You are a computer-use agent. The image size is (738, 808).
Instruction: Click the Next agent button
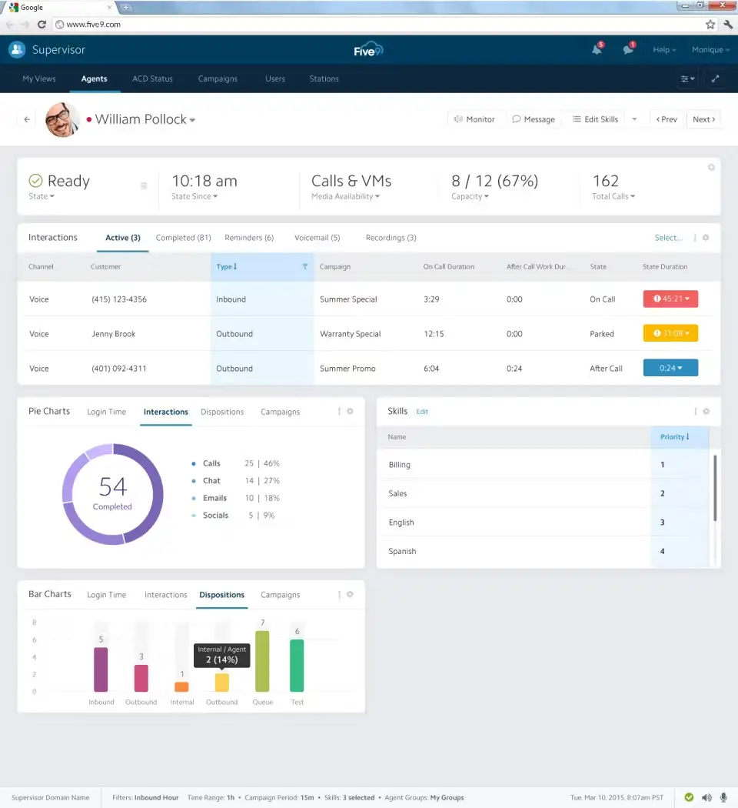coord(703,119)
